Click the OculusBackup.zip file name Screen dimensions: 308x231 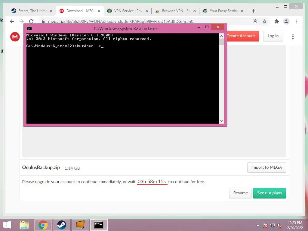(41, 167)
